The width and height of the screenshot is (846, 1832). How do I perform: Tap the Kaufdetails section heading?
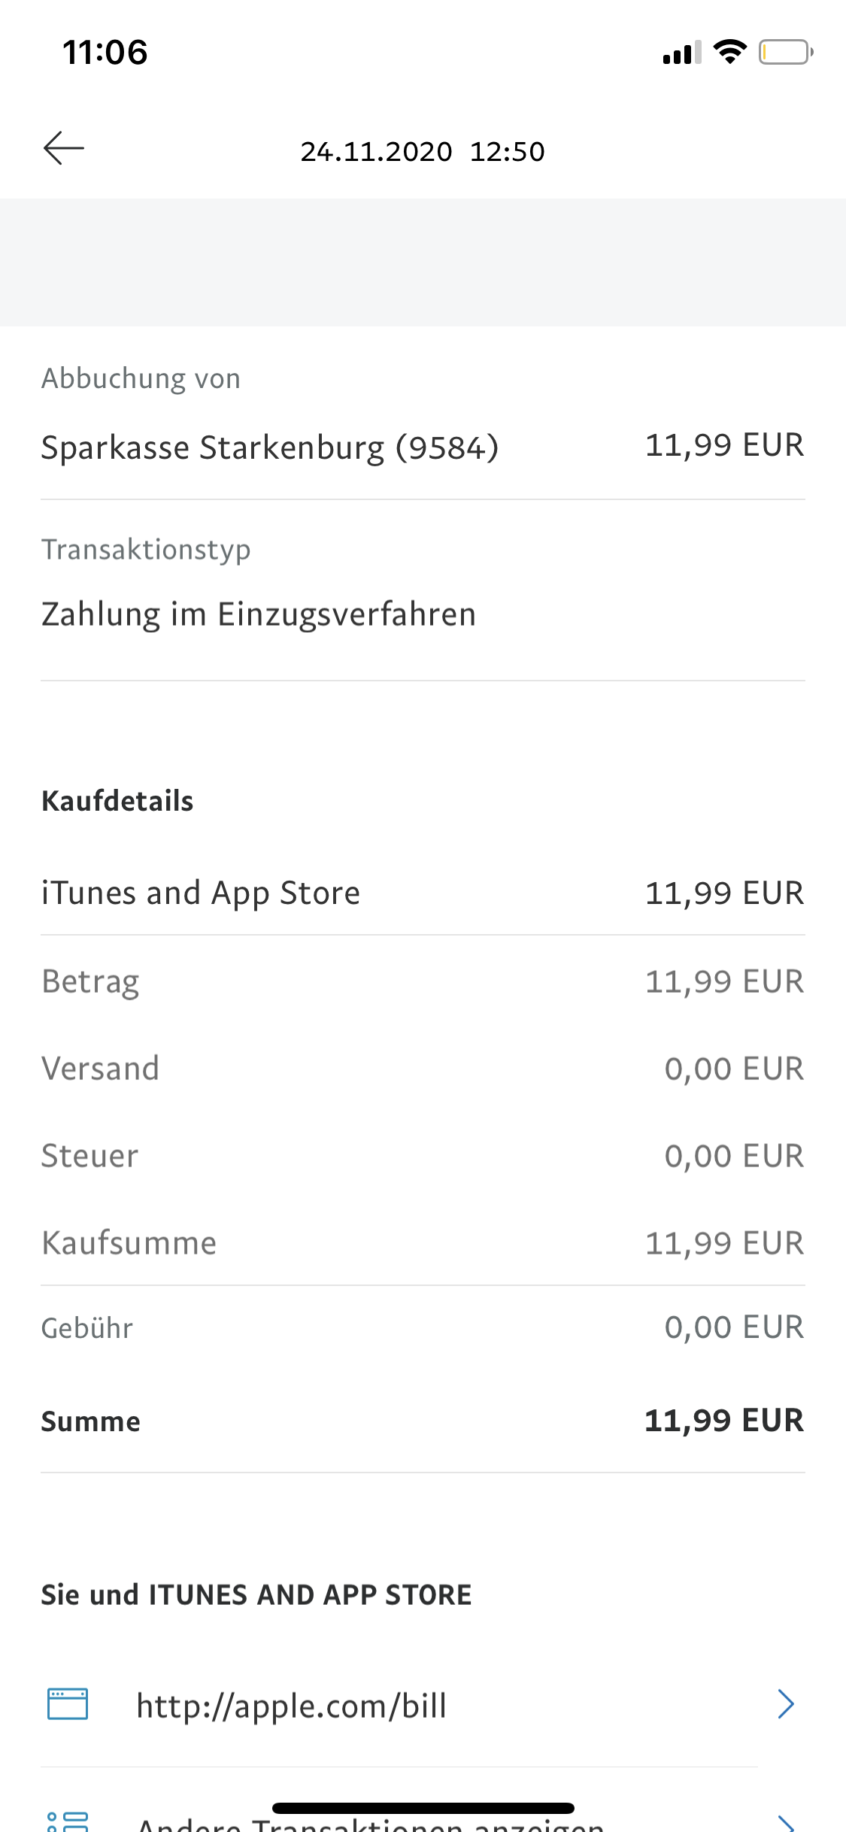(118, 802)
